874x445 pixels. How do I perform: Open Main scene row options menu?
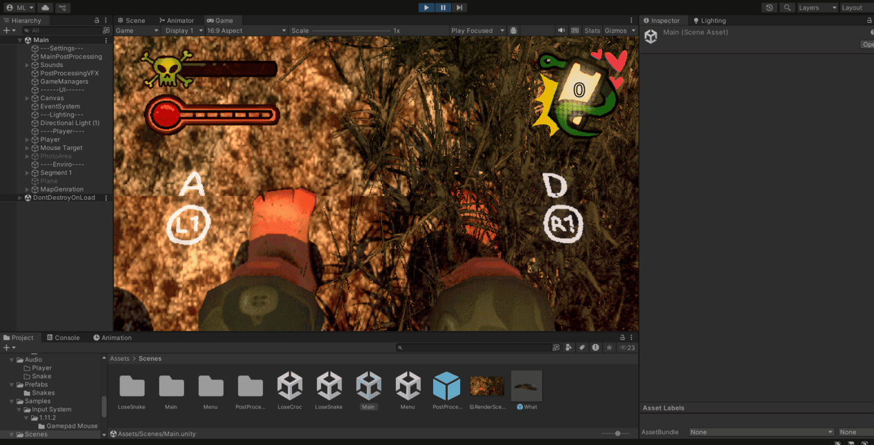[106, 40]
